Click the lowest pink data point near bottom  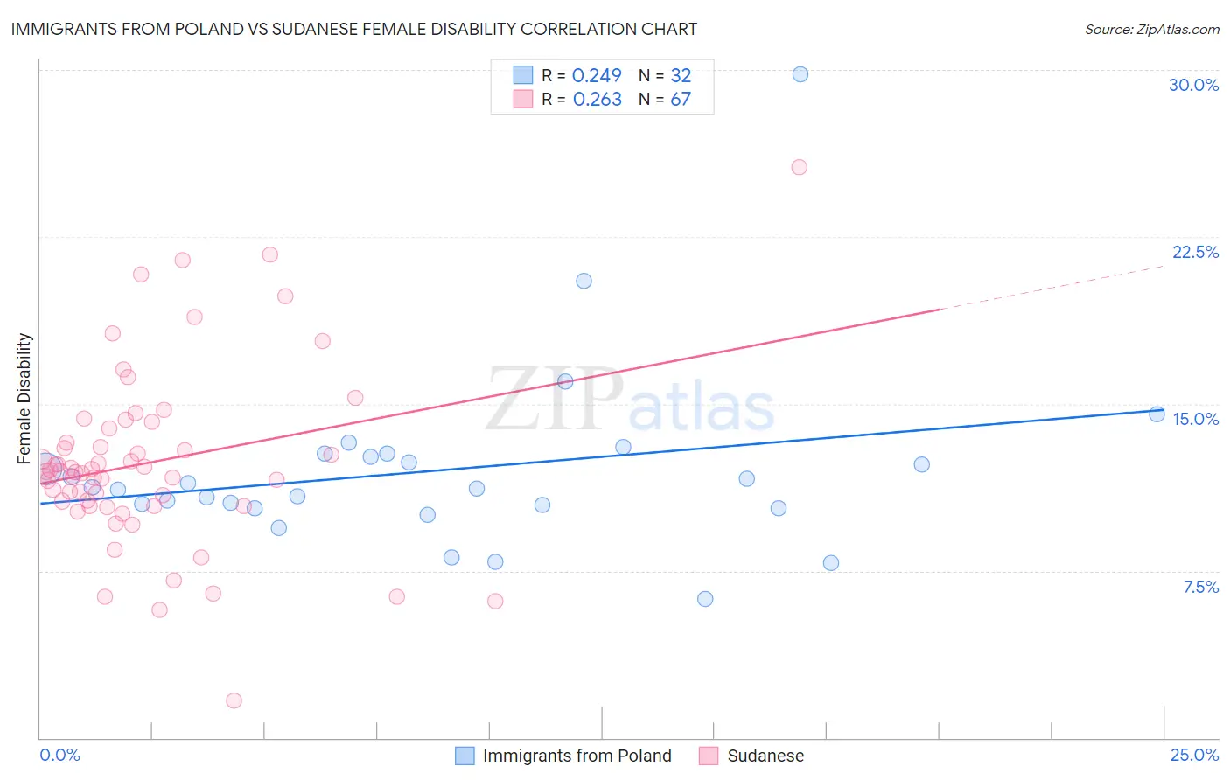pyautogui.click(x=234, y=700)
